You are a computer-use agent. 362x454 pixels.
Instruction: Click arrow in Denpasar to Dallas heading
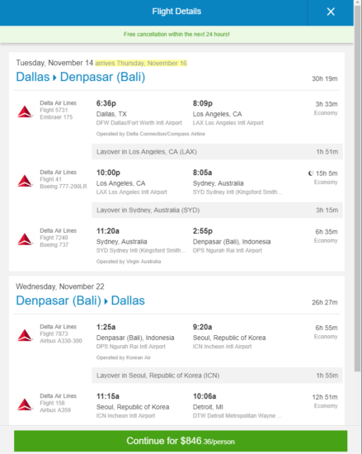pos(106,301)
